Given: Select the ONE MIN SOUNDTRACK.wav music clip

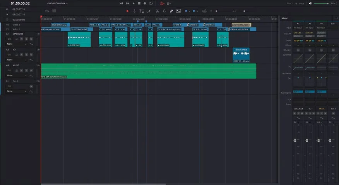Looking at the screenshot, I should tap(149, 71).
